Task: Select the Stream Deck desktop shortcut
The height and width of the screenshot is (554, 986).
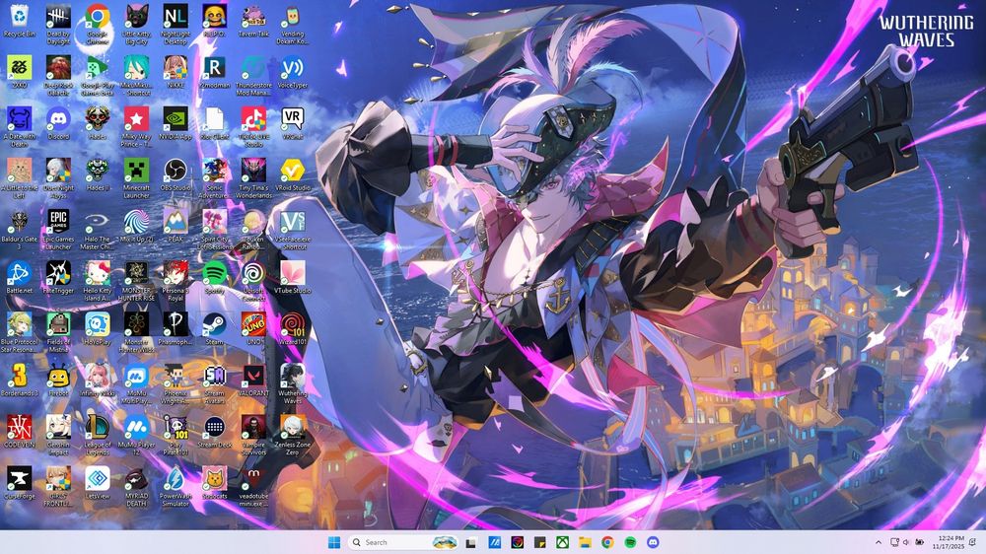Action: [x=214, y=433]
